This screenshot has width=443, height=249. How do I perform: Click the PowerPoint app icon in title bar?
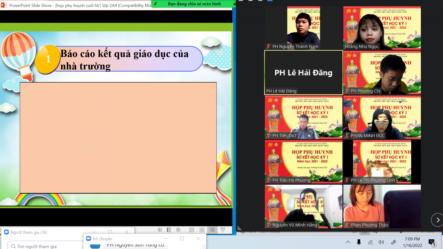(x=4, y=5)
